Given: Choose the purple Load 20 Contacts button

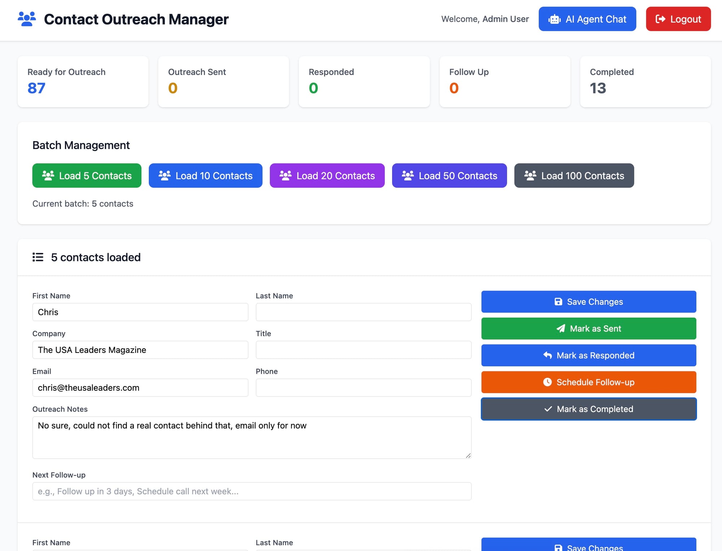Looking at the screenshot, I should coord(327,176).
